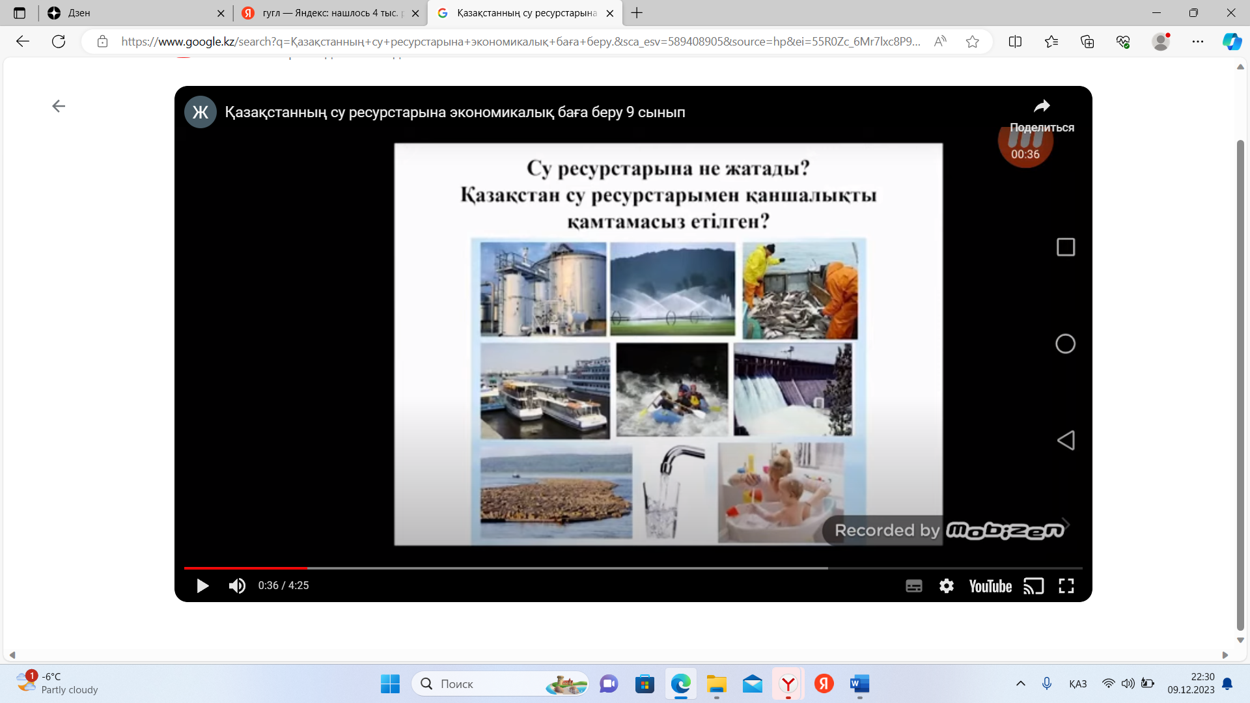This screenshot has width=1250, height=703.
Task: Open channel avatar Ж icon
Action: click(201, 112)
